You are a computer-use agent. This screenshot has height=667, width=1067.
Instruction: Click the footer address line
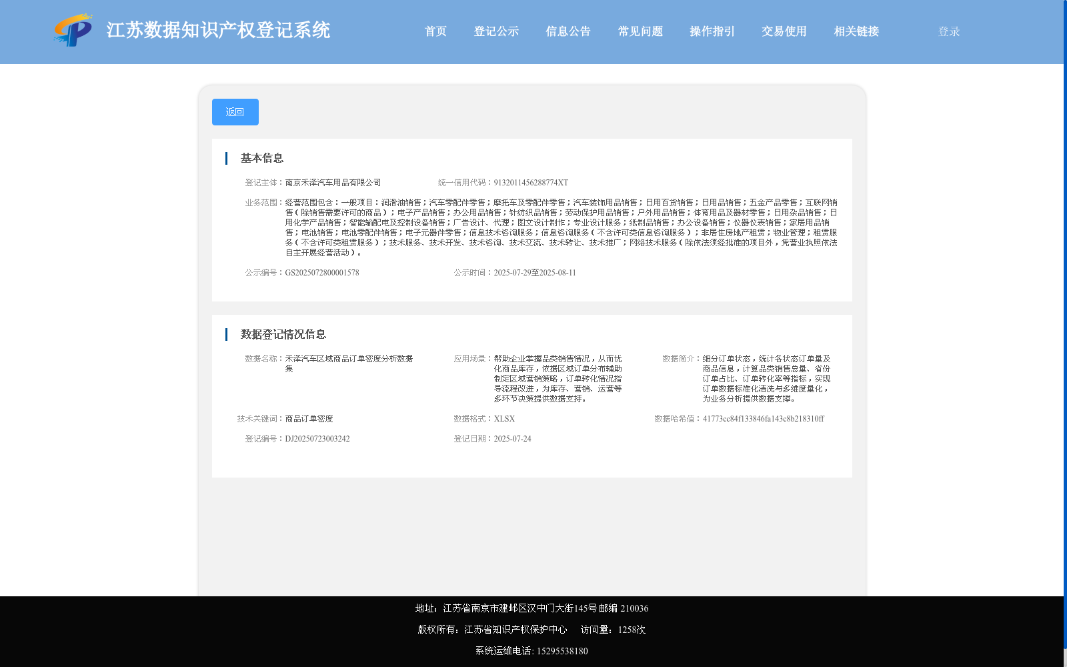[x=531, y=608]
